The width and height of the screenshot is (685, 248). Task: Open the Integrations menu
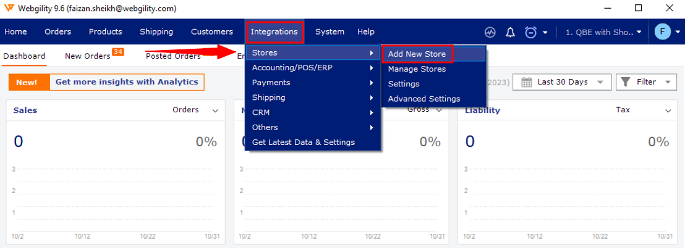click(274, 32)
